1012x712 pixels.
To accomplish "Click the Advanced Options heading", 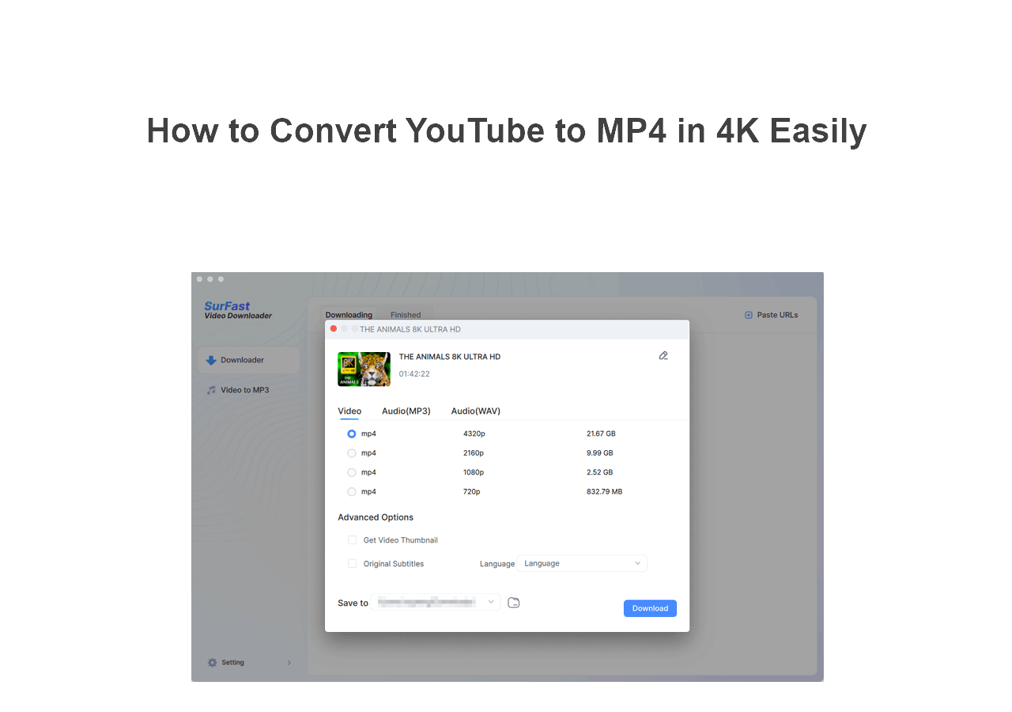I will pos(376,517).
